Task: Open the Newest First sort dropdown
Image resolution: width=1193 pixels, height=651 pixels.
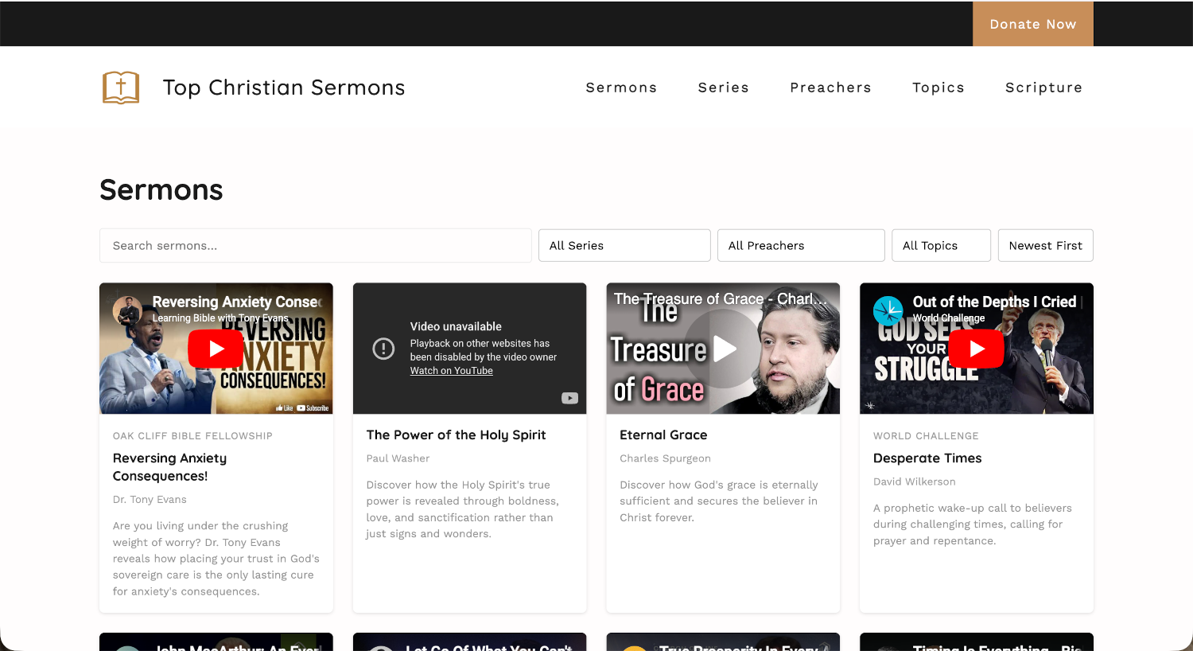Action: [1045, 245]
